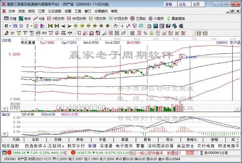This screenshot has width=242, height=163.
Task: Select the n² square lines tool
Action: [51, 33]
